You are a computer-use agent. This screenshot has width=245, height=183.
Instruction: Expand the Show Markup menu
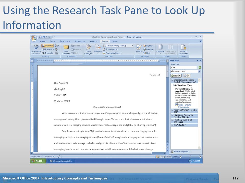tap(111, 49)
